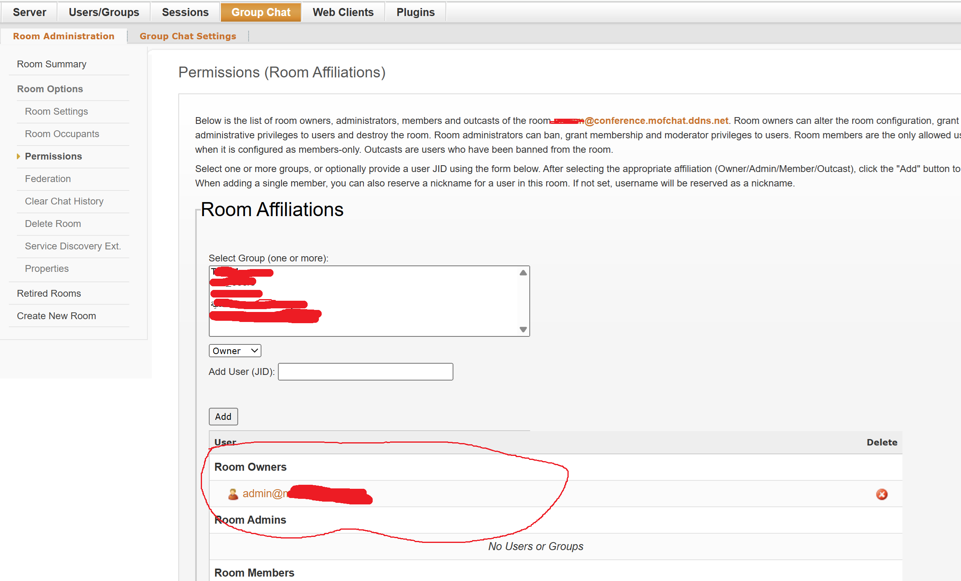Click the Add button
The image size is (961, 581).
pyautogui.click(x=223, y=417)
